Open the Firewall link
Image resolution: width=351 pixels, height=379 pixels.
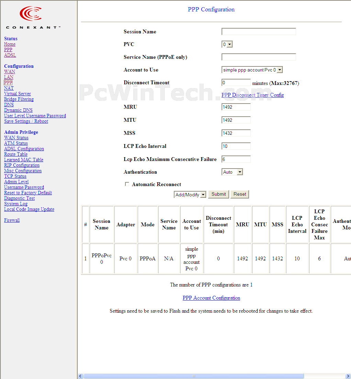pos(12,220)
